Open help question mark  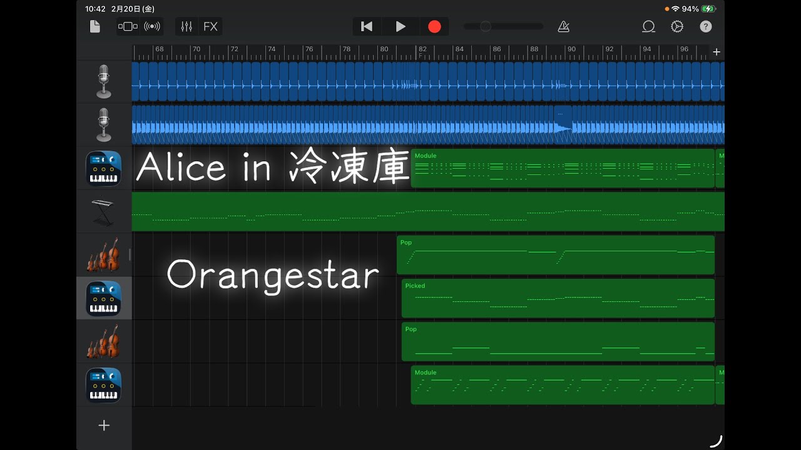[x=706, y=26]
